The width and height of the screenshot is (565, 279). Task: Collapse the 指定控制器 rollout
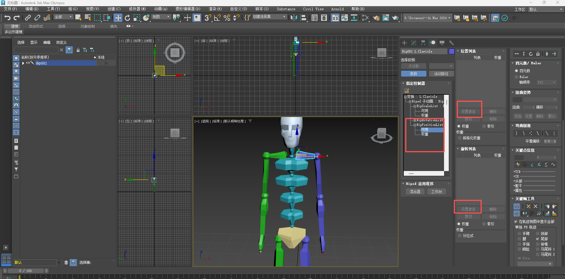click(415, 83)
